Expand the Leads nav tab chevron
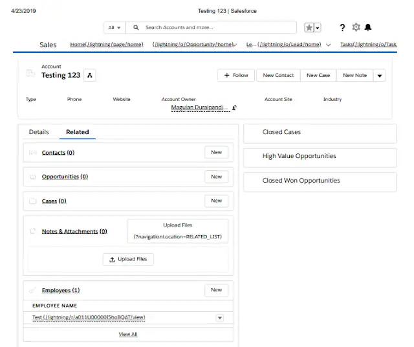The width and height of the screenshot is (414, 347). [328, 45]
